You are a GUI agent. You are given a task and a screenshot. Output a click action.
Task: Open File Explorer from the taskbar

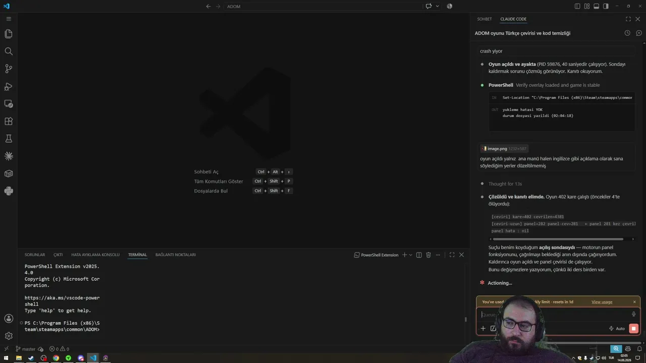(x=19, y=358)
